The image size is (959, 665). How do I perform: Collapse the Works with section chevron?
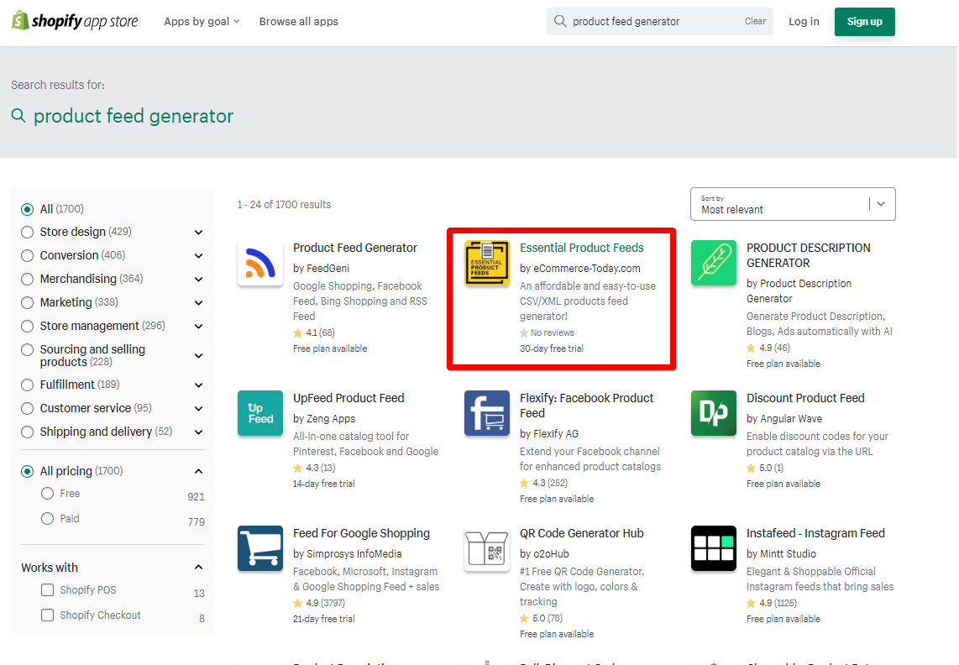tap(198, 567)
